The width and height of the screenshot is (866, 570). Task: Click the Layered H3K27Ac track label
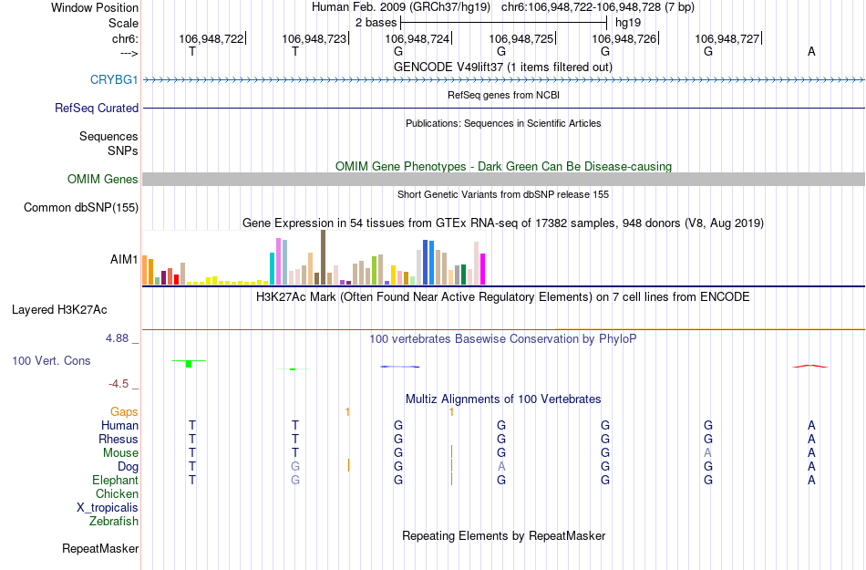pyautogui.click(x=59, y=310)
